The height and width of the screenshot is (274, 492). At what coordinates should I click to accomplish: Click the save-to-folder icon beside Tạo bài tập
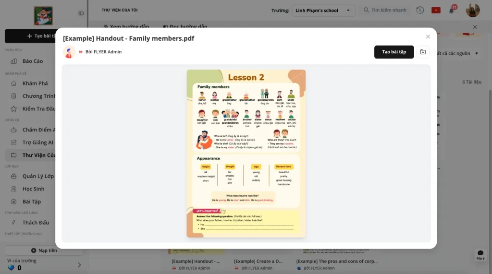point(423,52)
